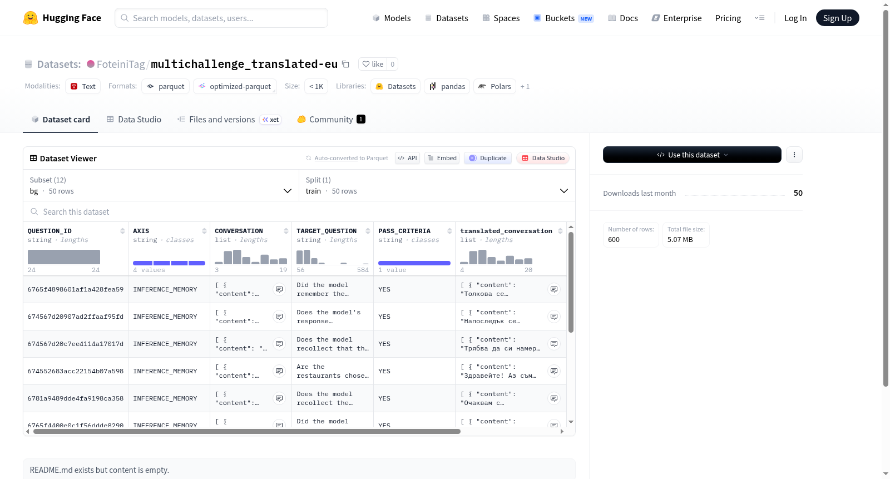Go to Spaces in the navigation
The height and width of the screenshot is (479, 890).
tap(501, 18)
